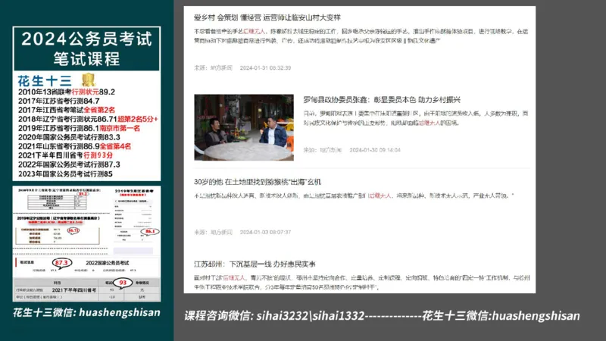The width and height of the screenshot is (606, 341).
Task: Click the banner title '2024公务员考试 笔试课程'
Action: click(86, 48)
